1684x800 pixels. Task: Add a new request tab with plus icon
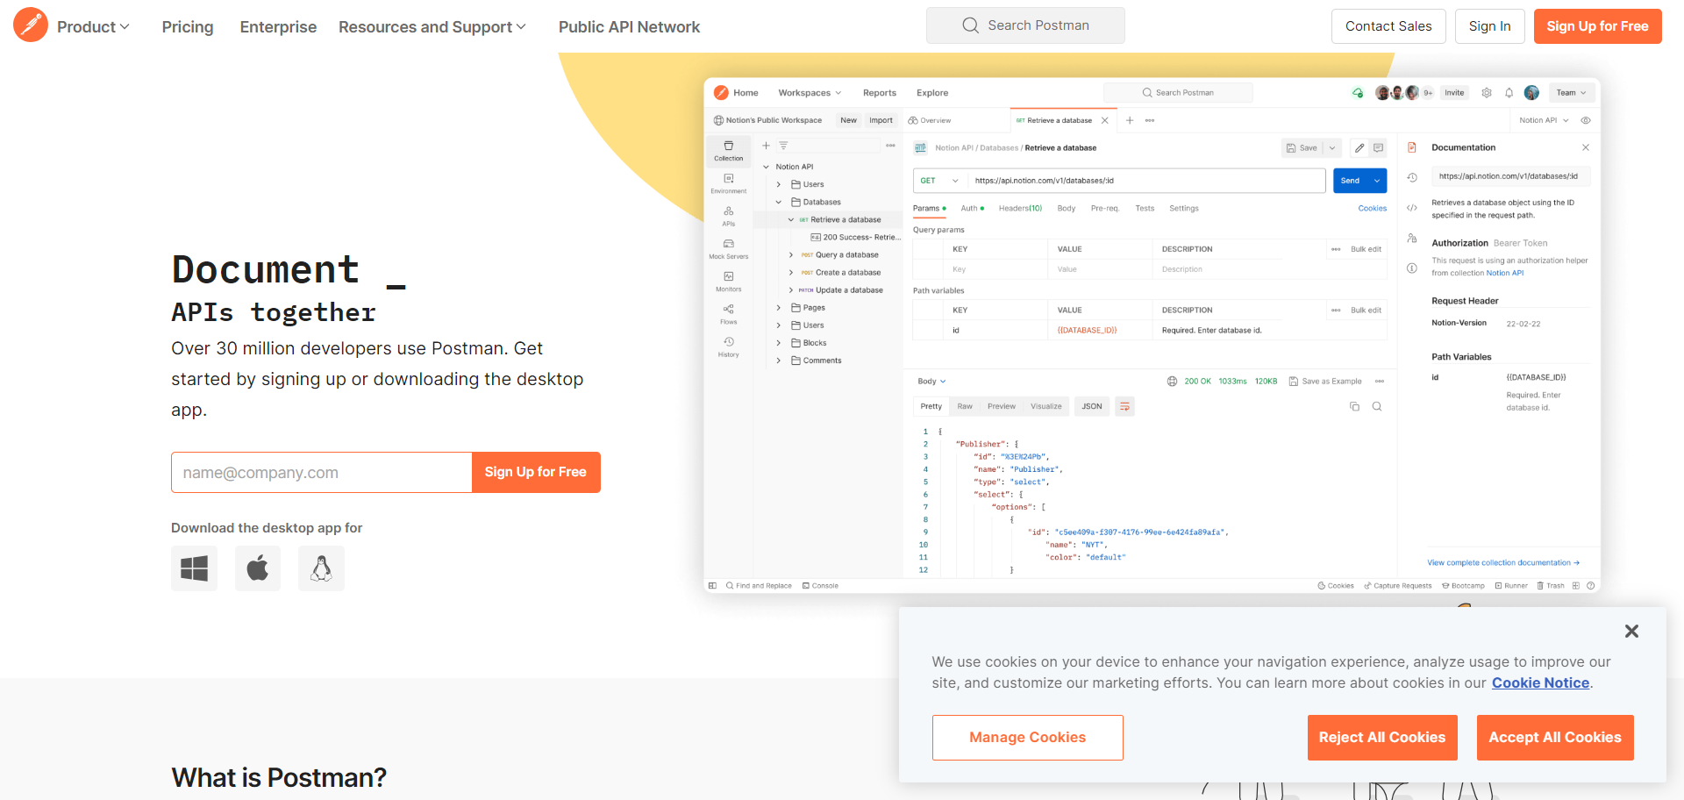tap(1130, 120)
